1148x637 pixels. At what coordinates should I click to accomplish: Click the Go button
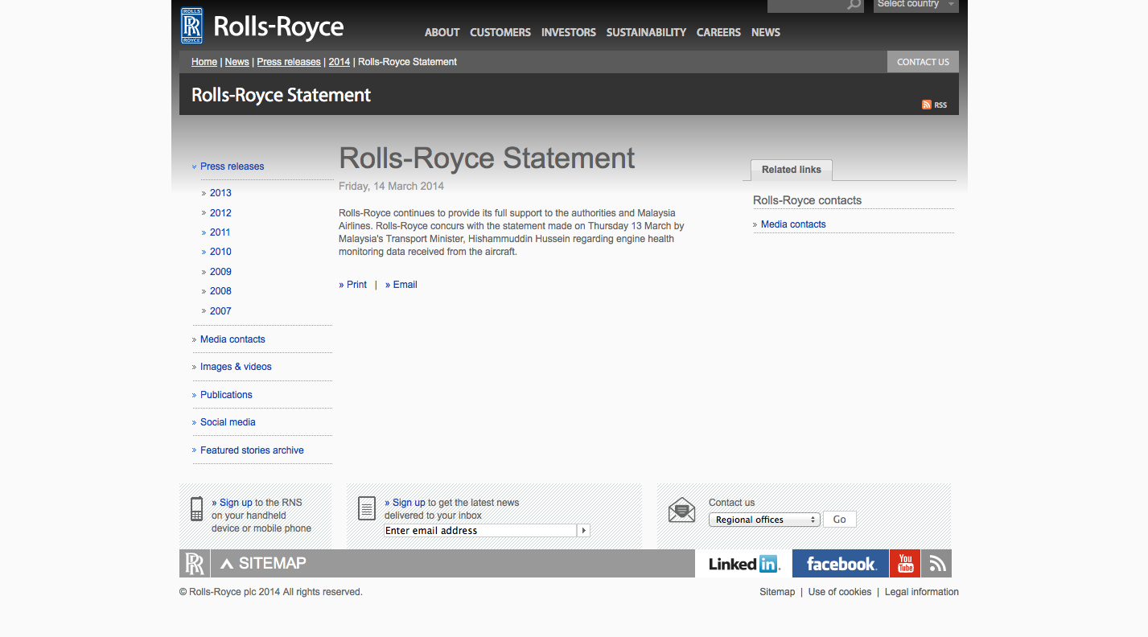point(840,520)
